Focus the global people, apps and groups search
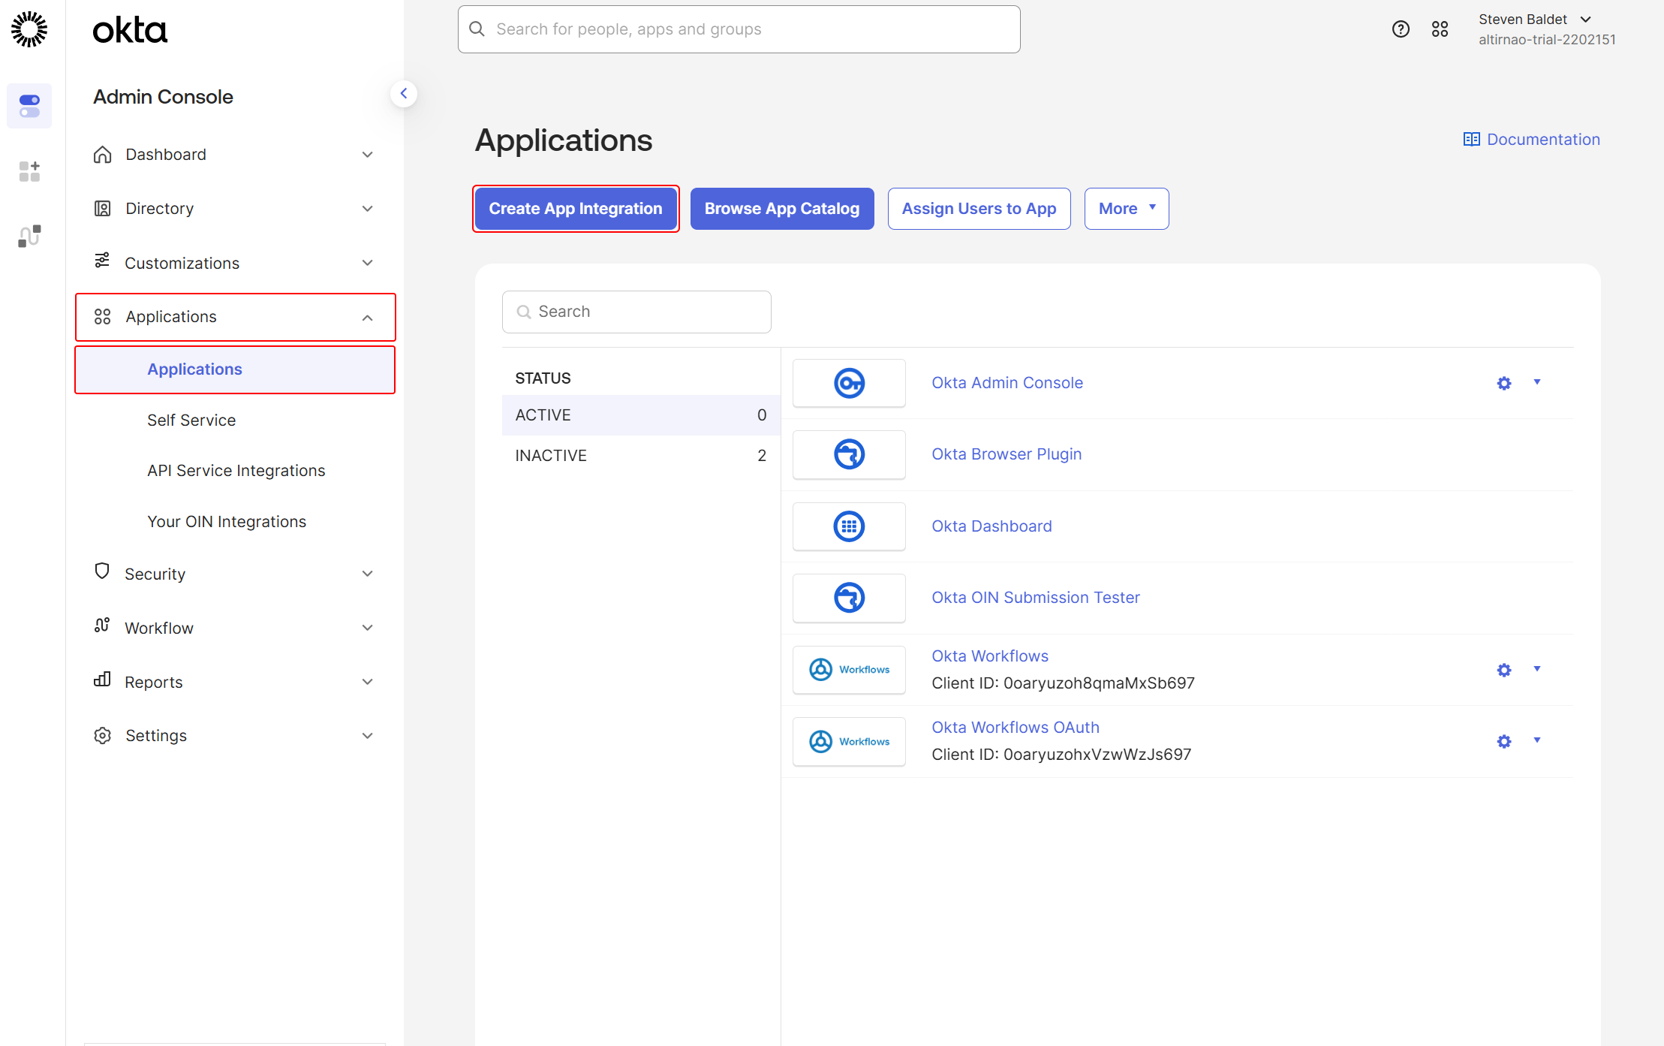Image resolution: width=1664 pixels, height=1046 pixels. [739, 29]
